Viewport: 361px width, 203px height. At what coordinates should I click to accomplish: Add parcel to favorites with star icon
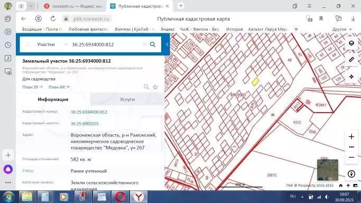[x=155, y=87]
